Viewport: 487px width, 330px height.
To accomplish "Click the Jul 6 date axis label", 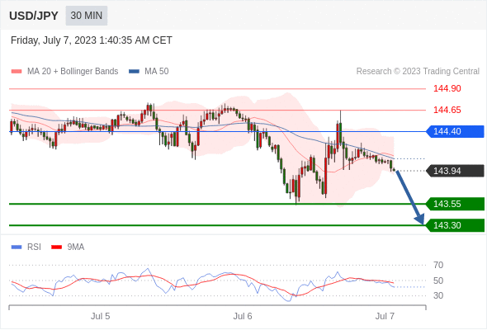I will click(243, 316).
